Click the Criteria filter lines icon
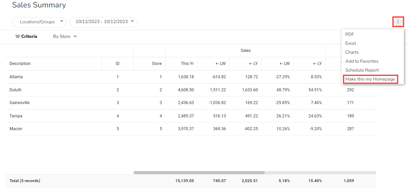This screenshot has width=409, height=190. point(18,37)
